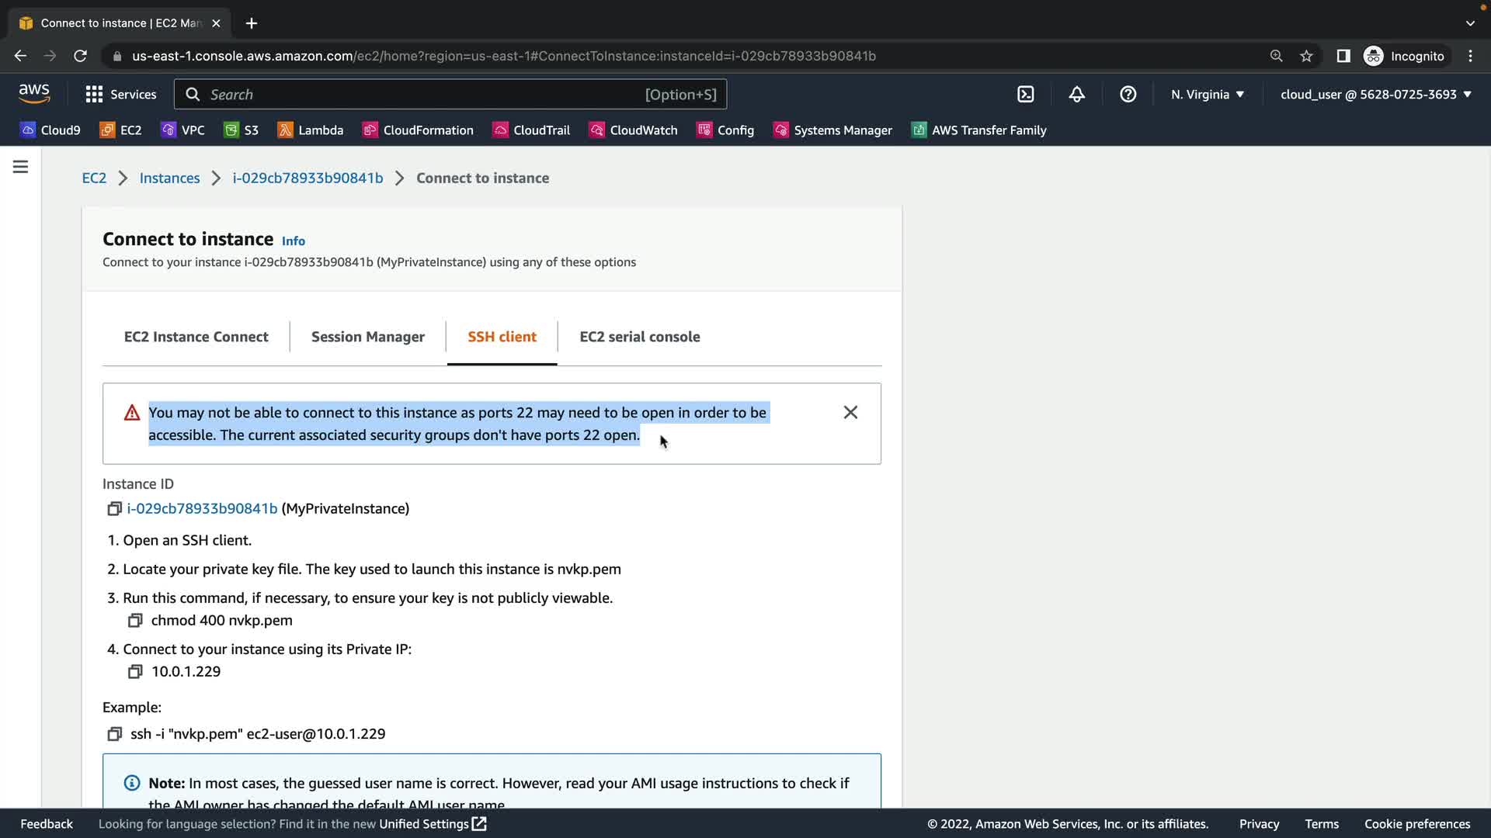Click the help question mark icon
This screenshot has width=1491, height=838.
(x=1128, y=94)
